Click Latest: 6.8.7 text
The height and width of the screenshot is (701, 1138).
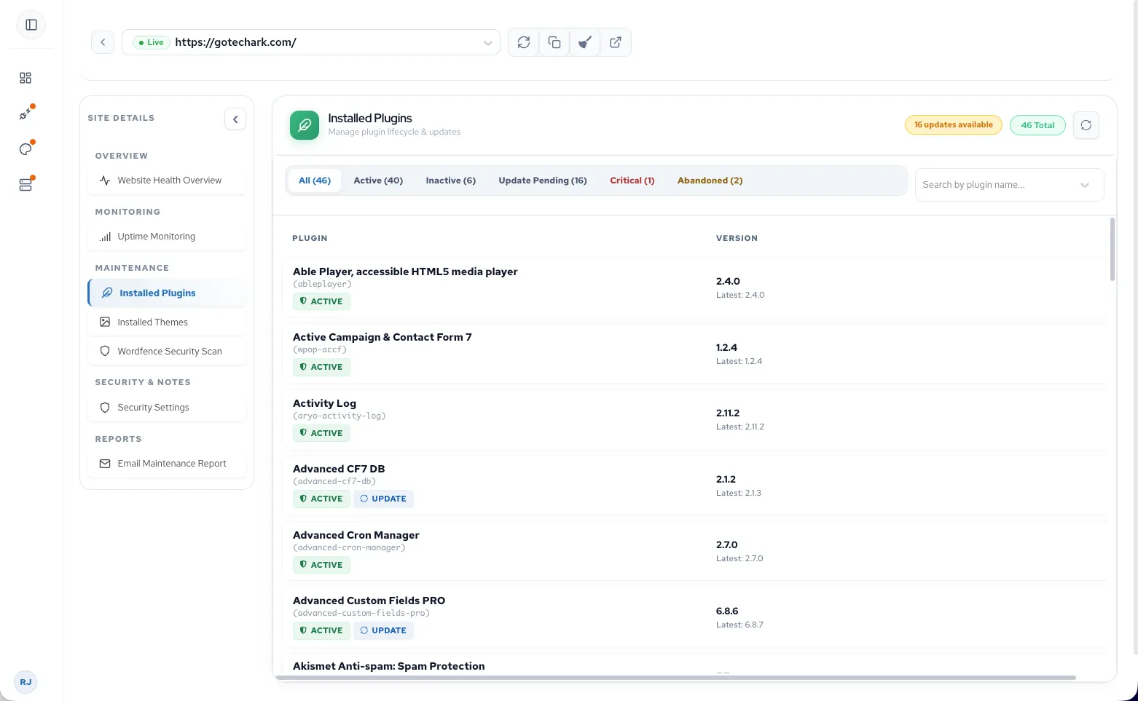(739, 625)
